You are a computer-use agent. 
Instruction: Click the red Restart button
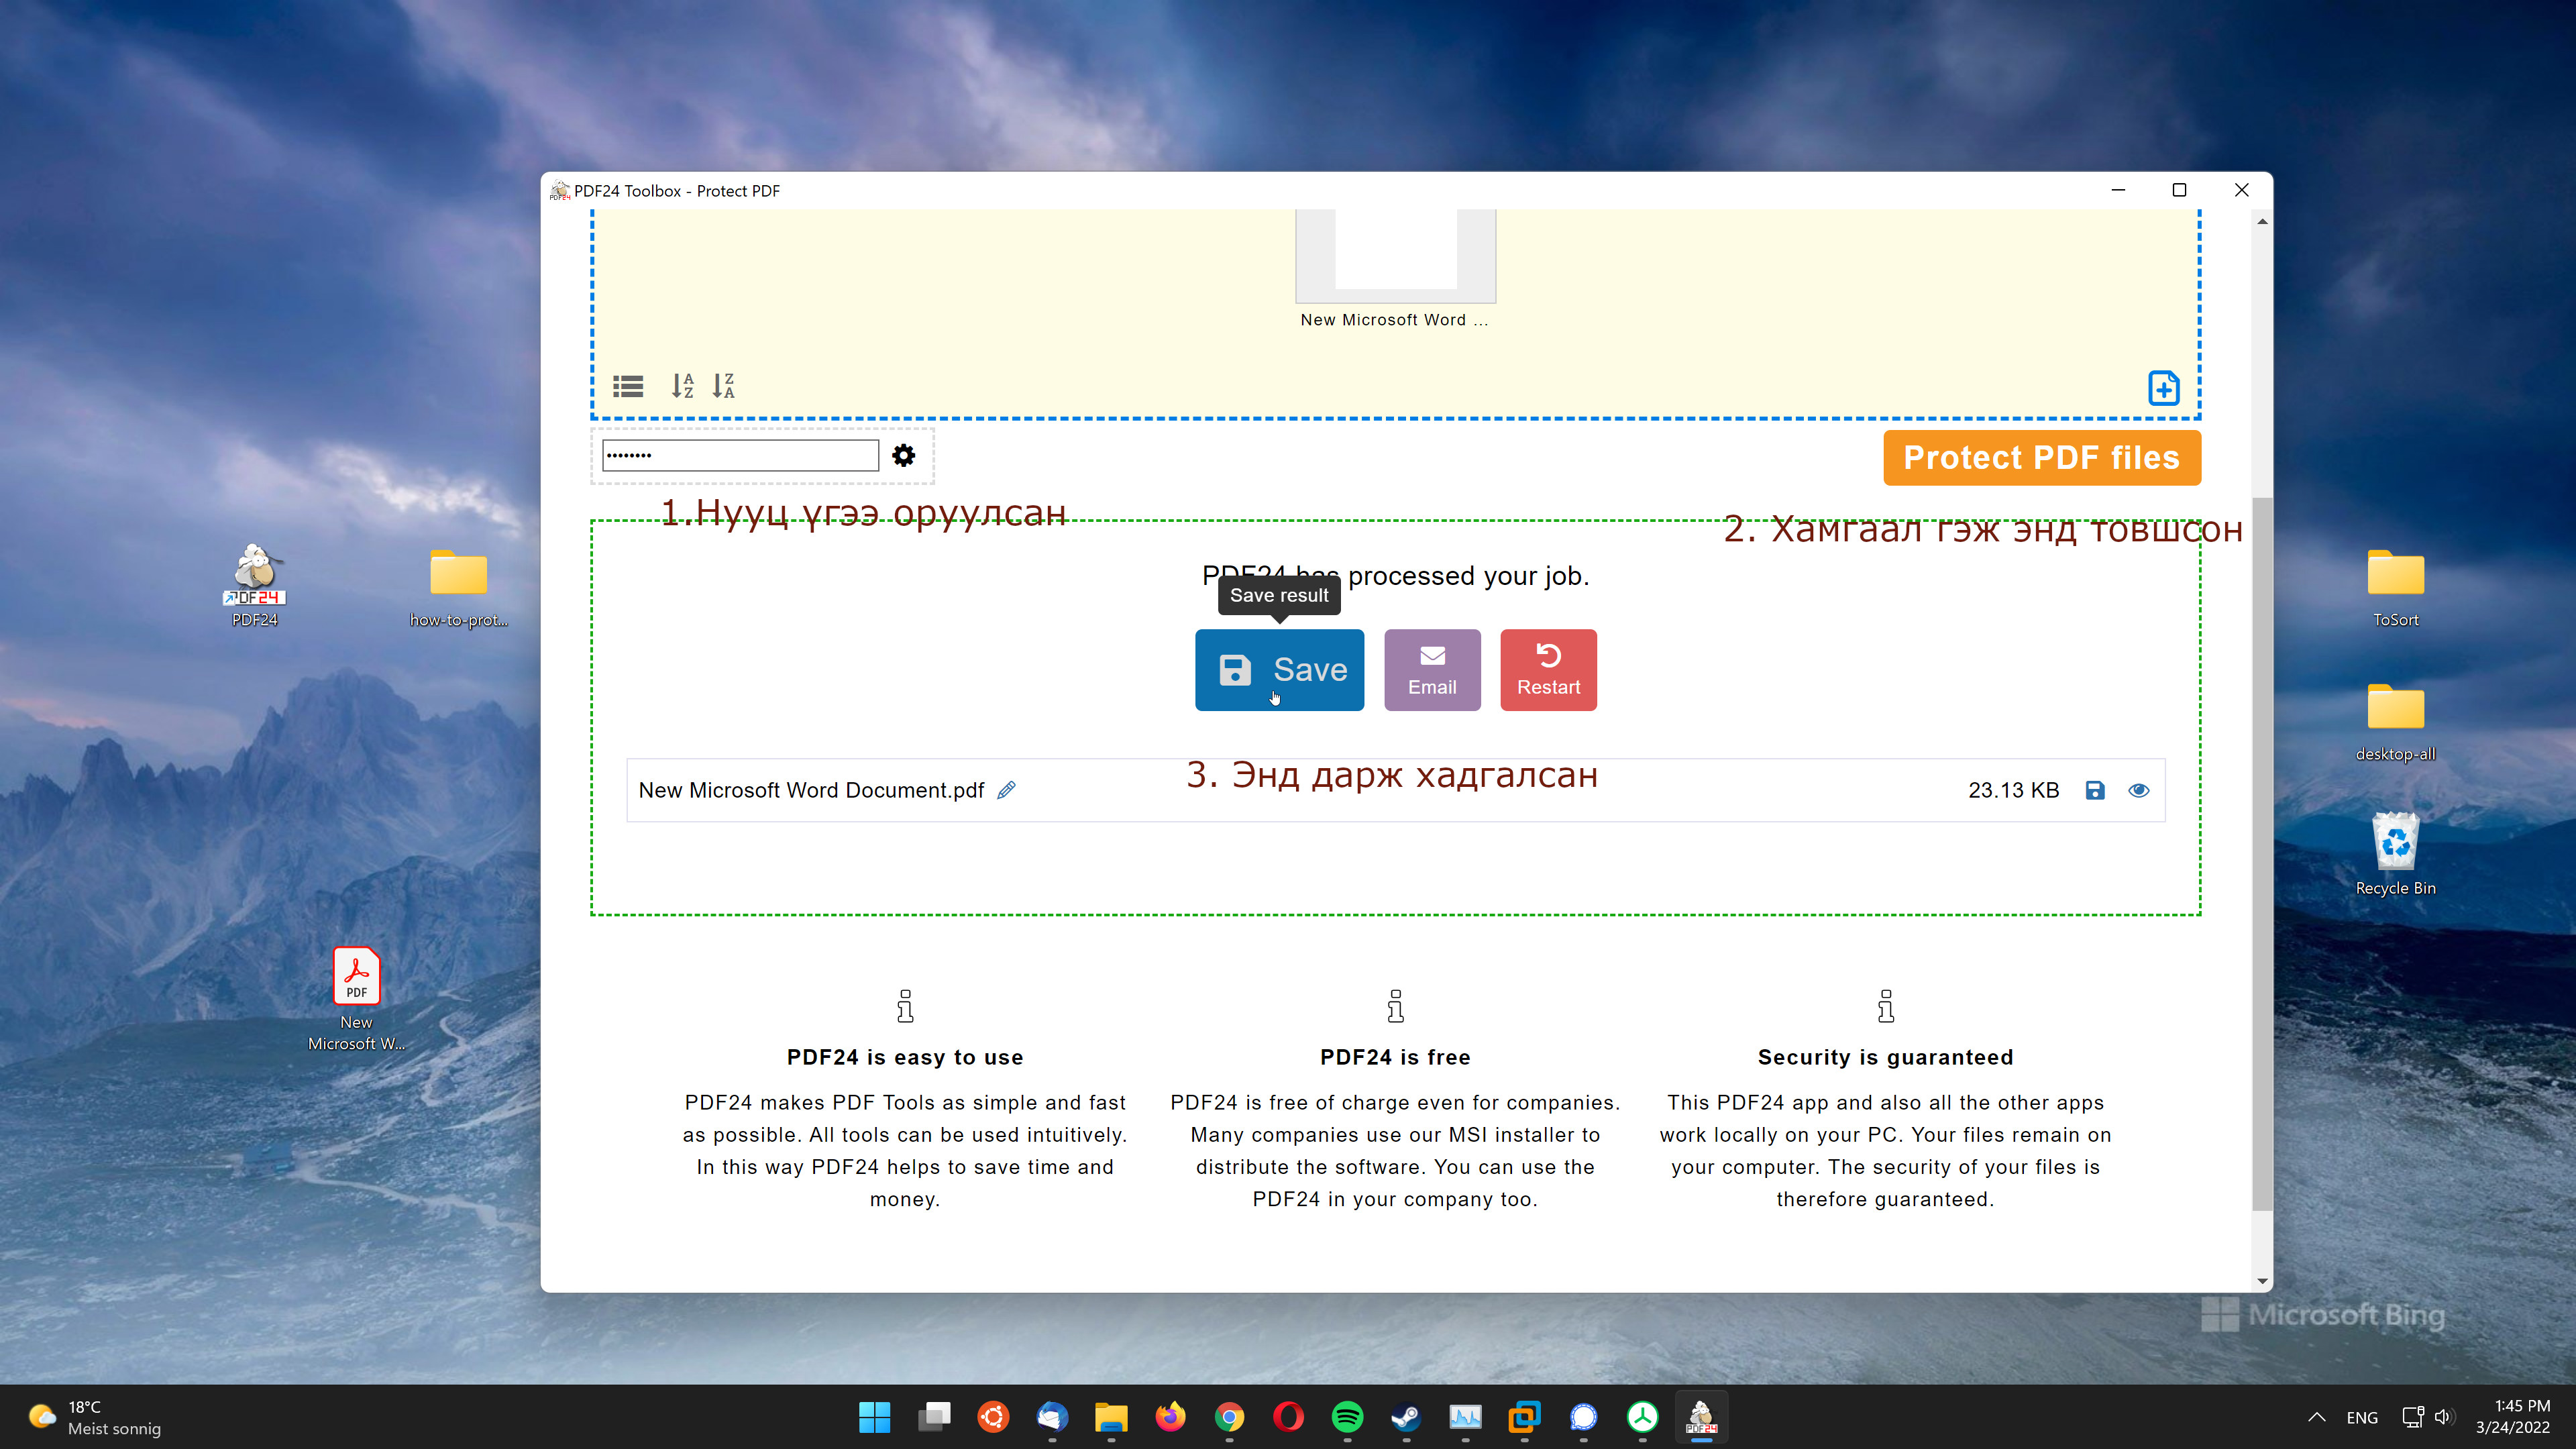click(x=1548, y=670)
